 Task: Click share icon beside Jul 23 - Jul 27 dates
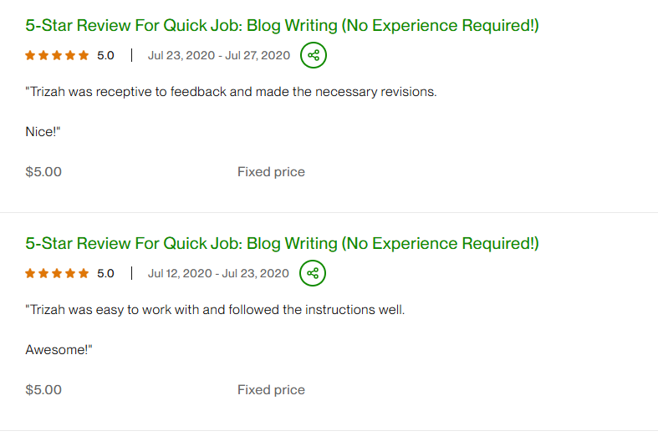coord(314,55)
